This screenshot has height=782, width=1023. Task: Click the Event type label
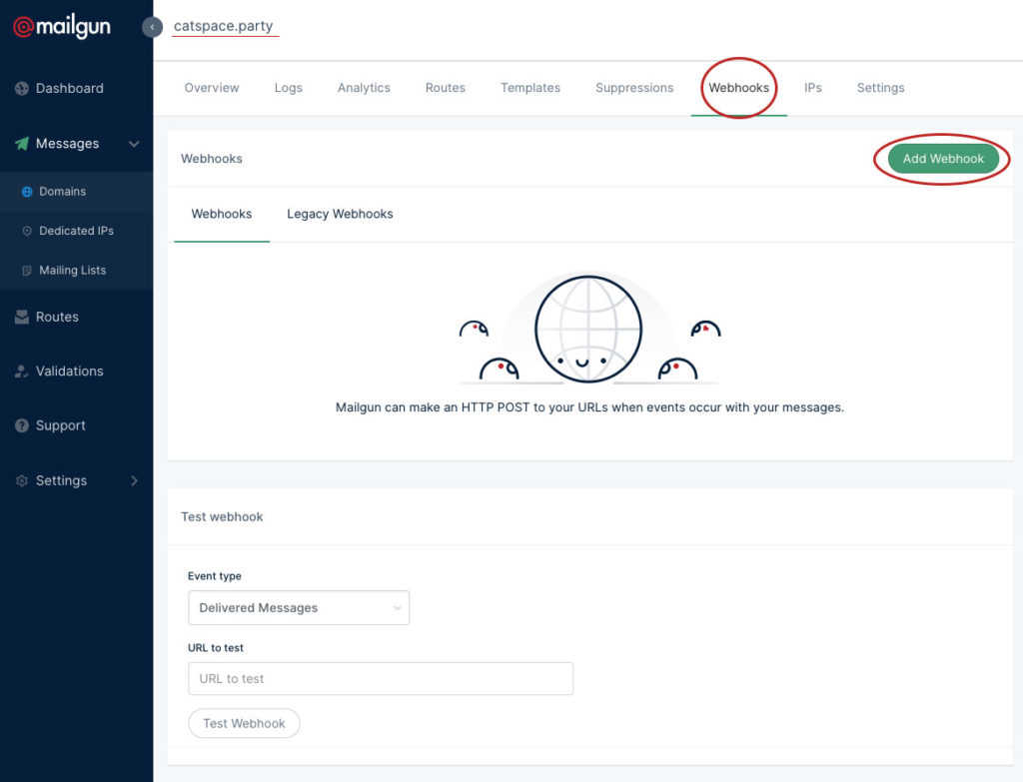[215, 576]
